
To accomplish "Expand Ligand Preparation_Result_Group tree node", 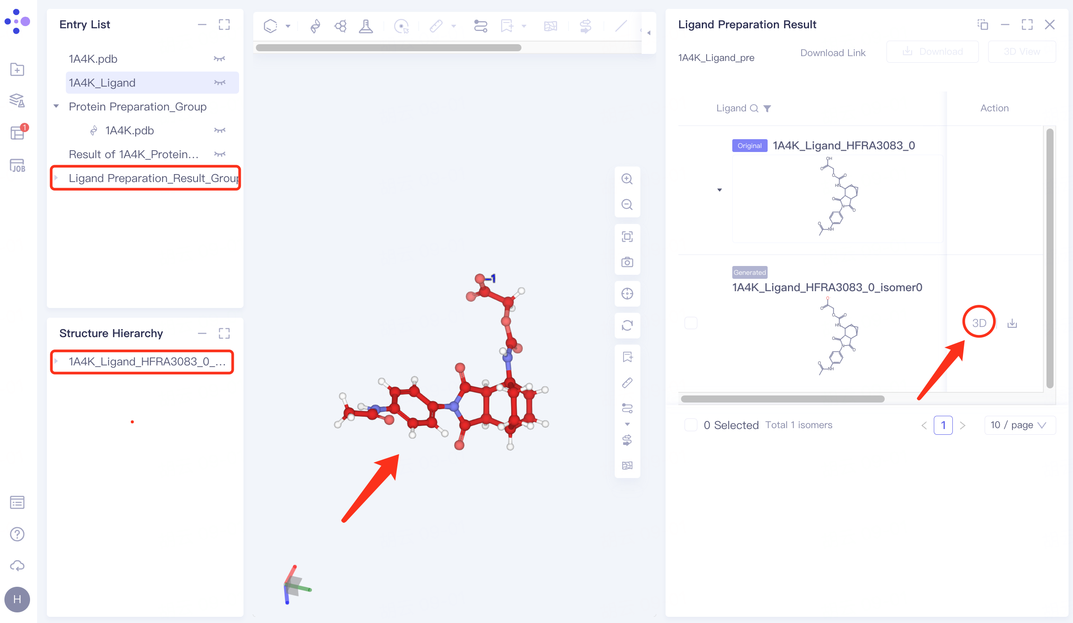I will [x=56, y=178].
